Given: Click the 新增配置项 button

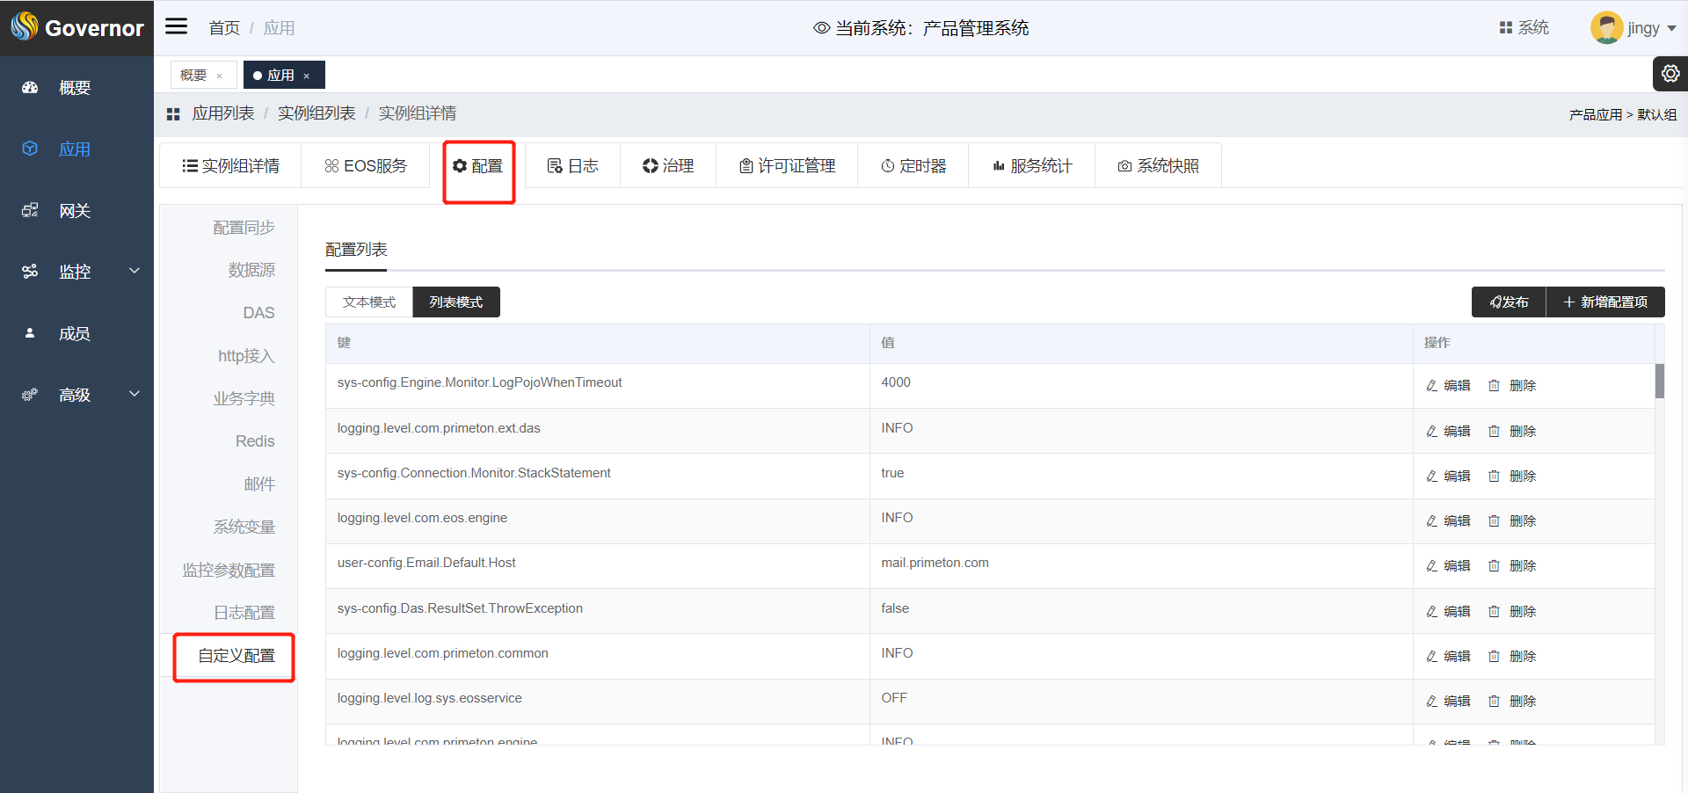Looking at the screenshot, I should coord(1605,302).
